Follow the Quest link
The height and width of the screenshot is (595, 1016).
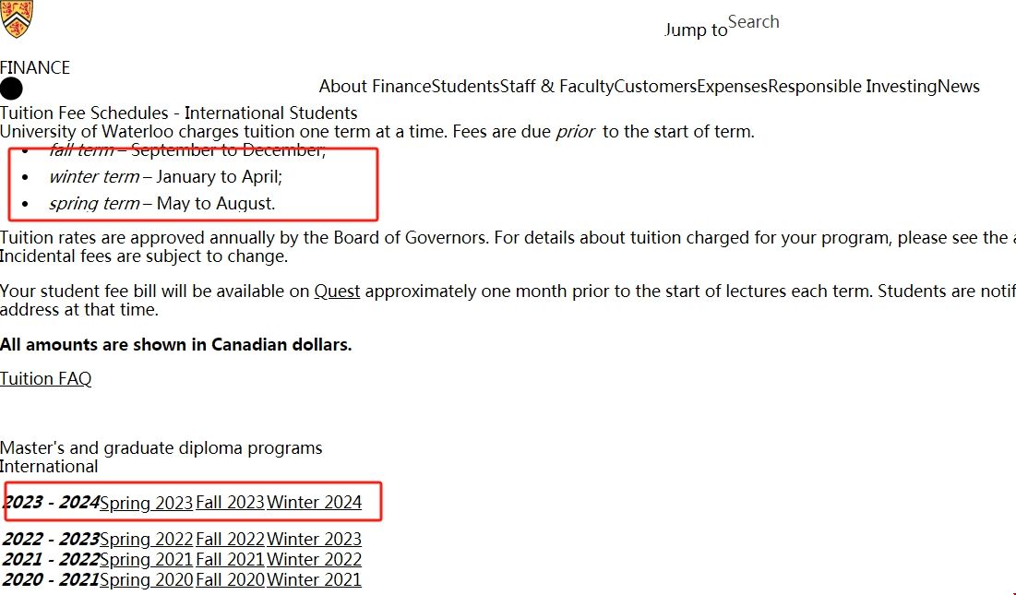click(337, 292)
